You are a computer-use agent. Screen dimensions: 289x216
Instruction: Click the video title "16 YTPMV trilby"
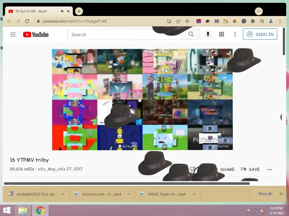(x=29, y=160)
